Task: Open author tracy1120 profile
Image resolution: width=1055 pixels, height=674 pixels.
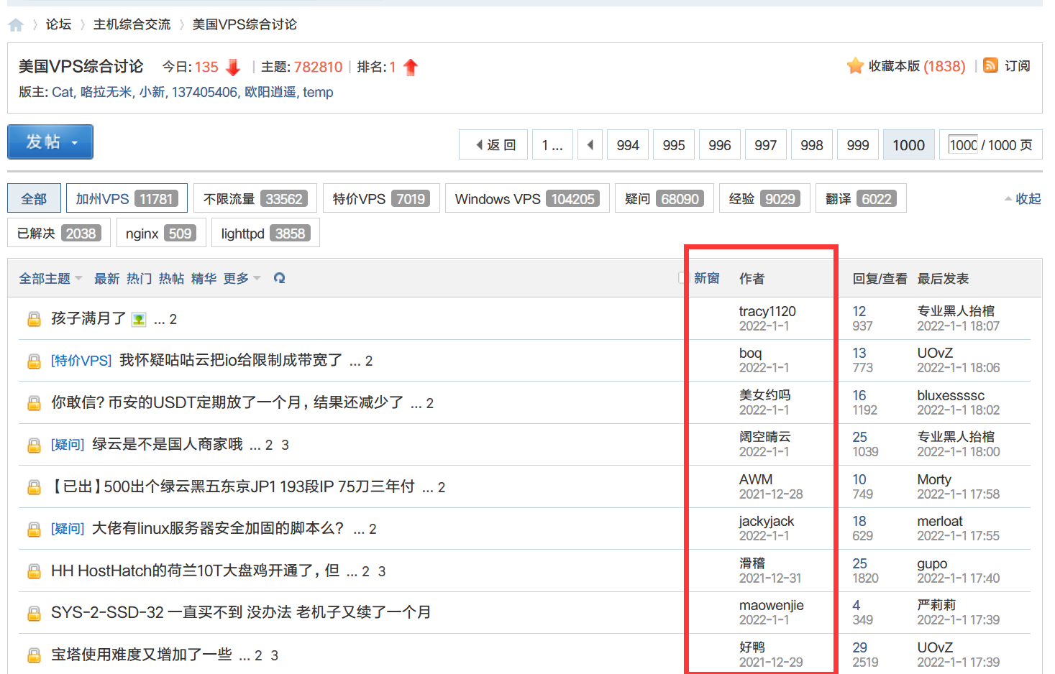Action: pyautogui.click(x=767, y=311)
